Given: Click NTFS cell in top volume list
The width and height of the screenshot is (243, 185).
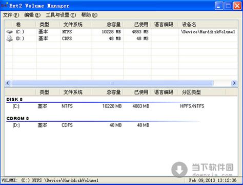Looking at the screenshot, I should coord(67,32).
